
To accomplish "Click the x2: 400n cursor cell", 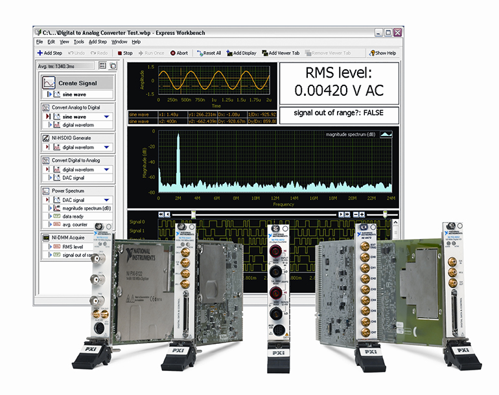I will [173, 121].
